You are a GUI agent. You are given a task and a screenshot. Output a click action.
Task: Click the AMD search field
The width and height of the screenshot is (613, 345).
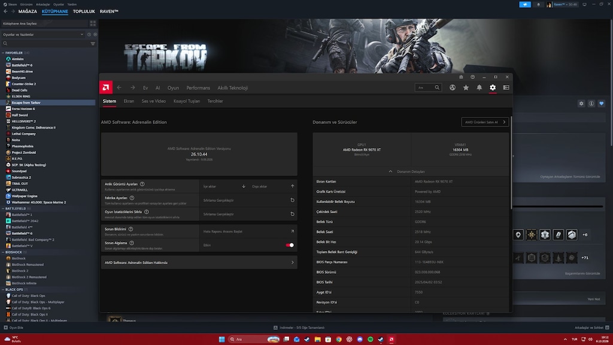[x=428, y=87]
